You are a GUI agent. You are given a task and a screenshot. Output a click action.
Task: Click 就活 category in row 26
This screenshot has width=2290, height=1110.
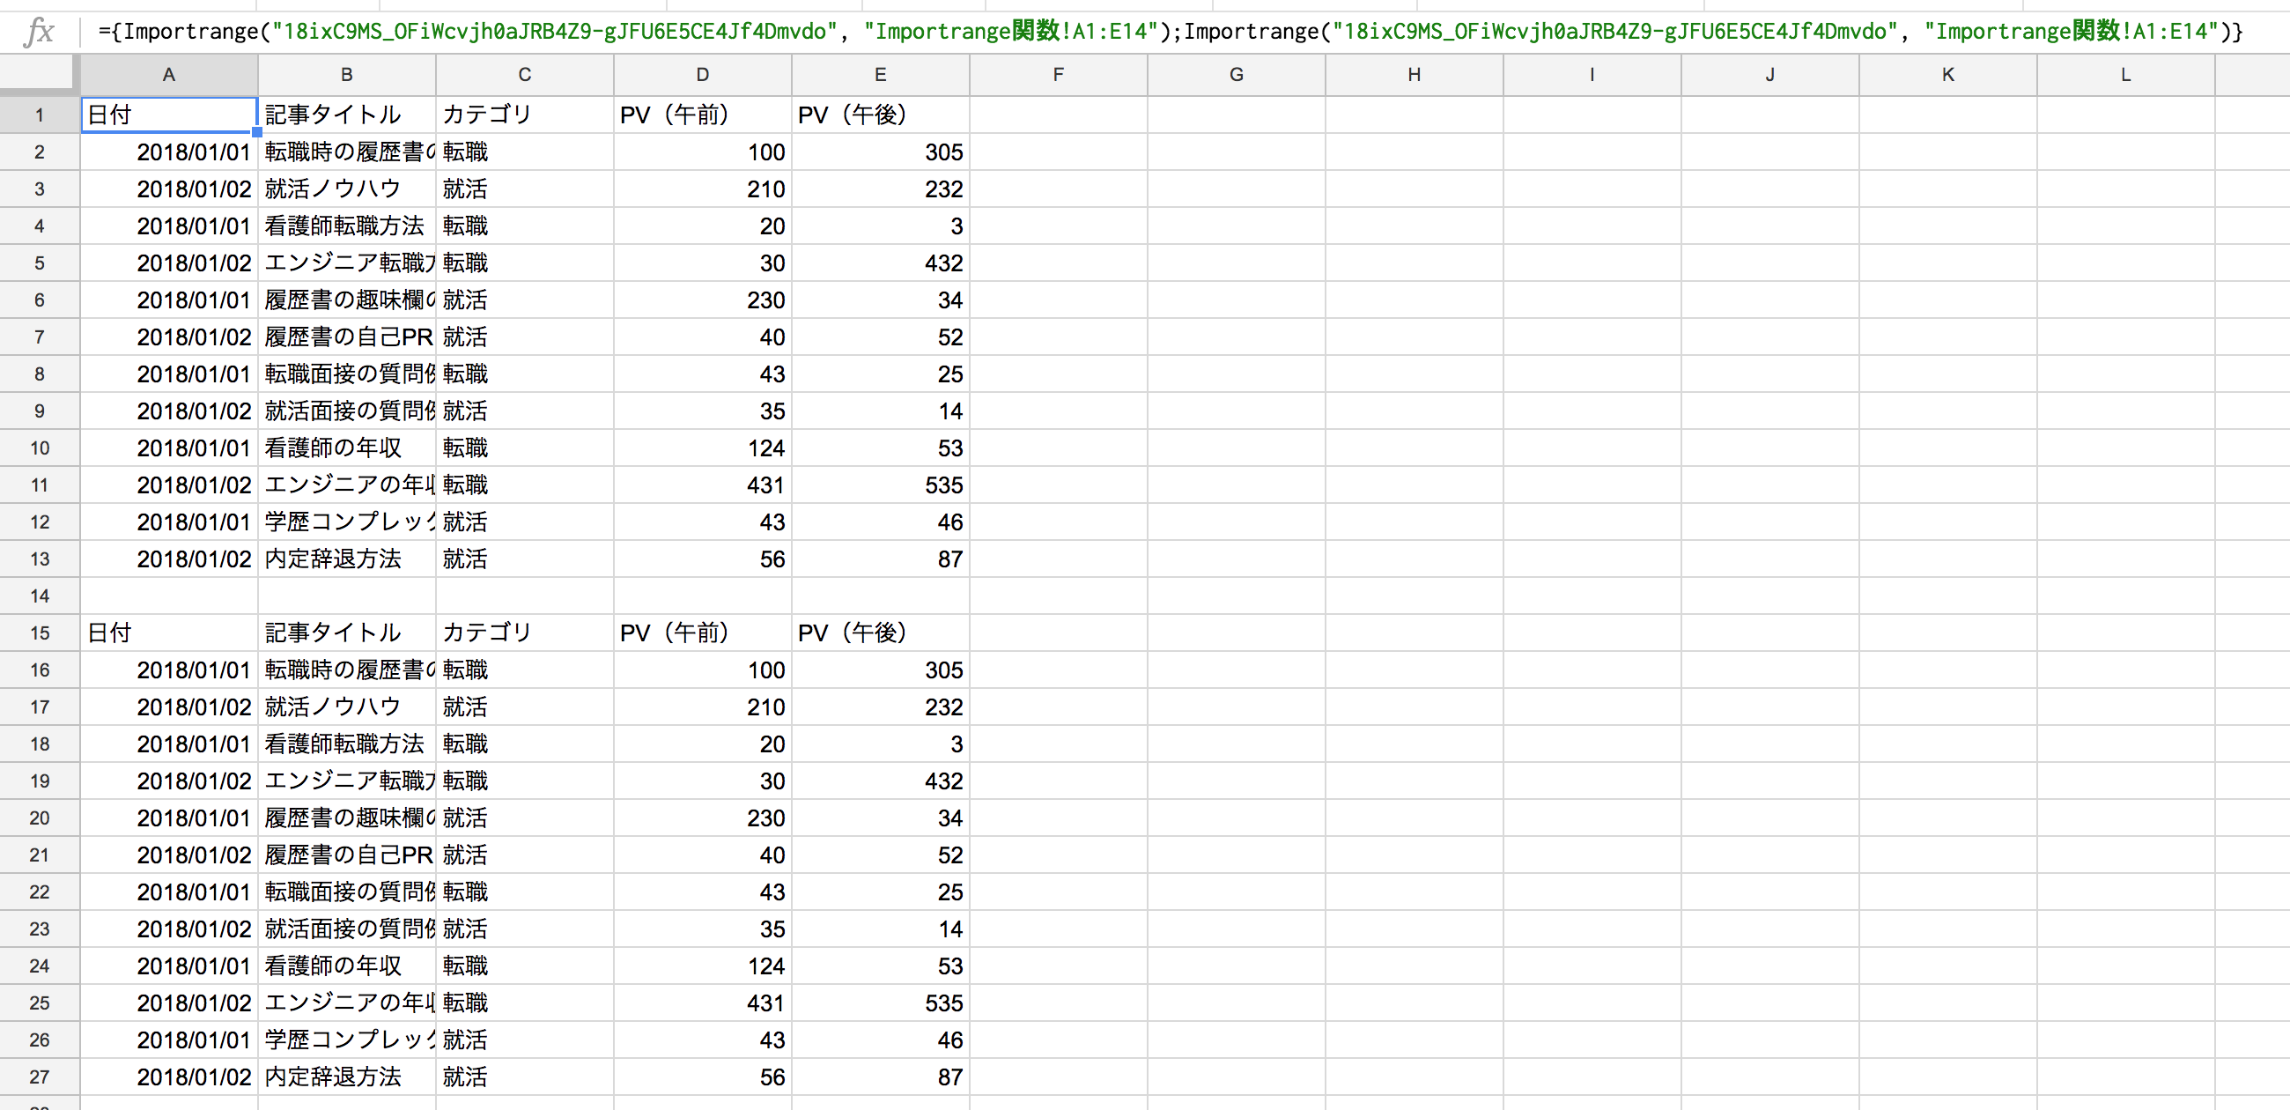point(524,1040)
